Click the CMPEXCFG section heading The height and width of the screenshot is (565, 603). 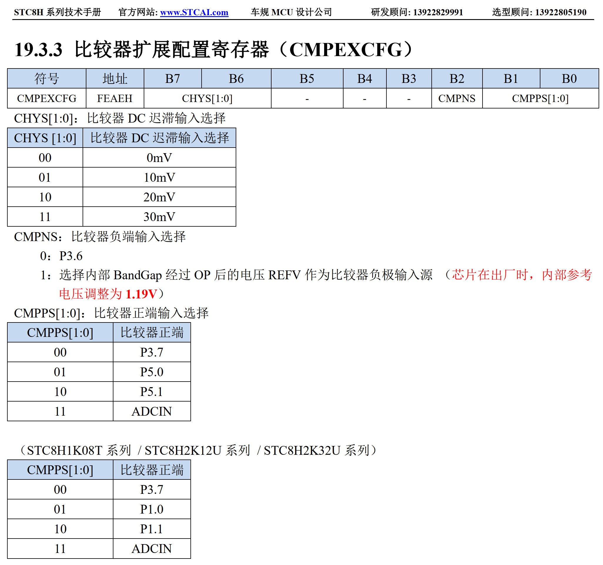(x=214, y=49)
